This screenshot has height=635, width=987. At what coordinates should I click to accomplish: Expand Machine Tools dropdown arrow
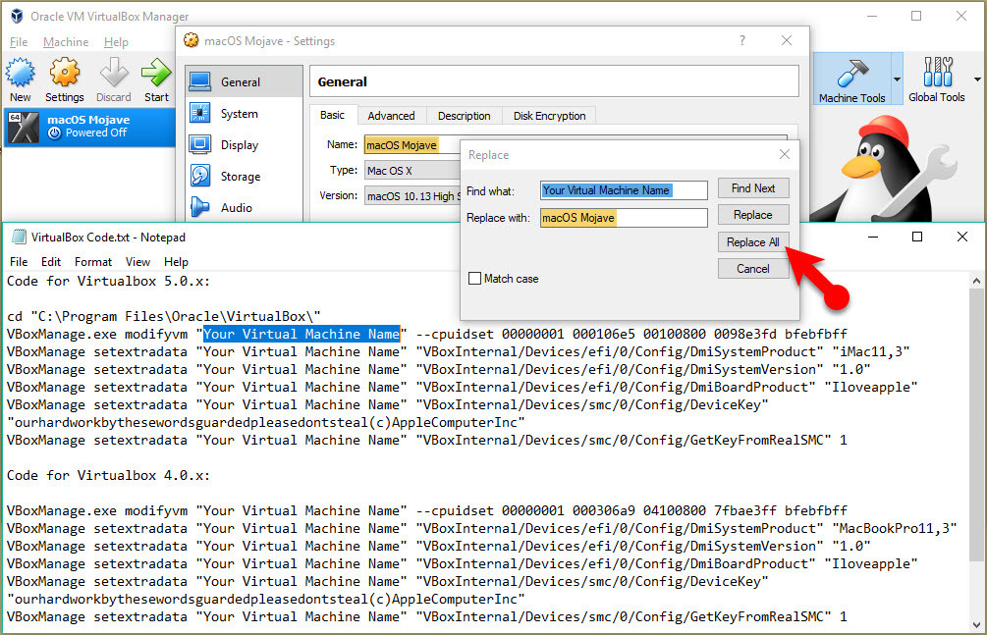(897, 79)
